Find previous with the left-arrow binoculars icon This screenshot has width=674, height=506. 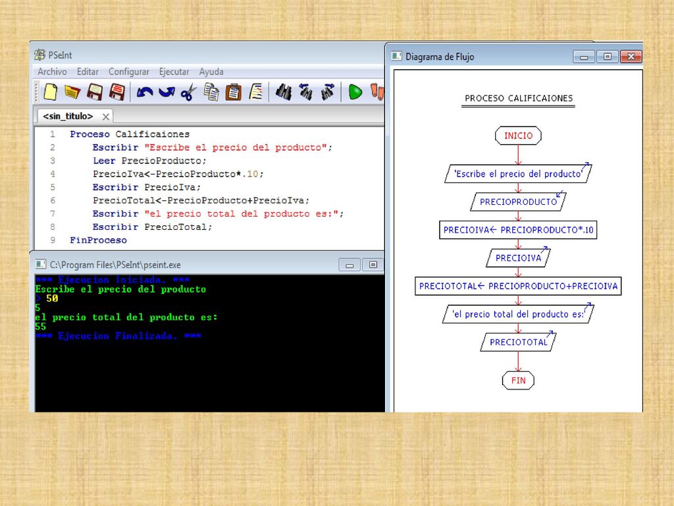click(x=305, y=92)
